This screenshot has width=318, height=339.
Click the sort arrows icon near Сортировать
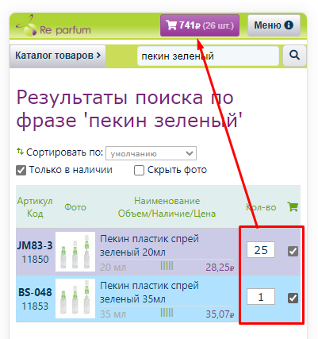[20, 152]
